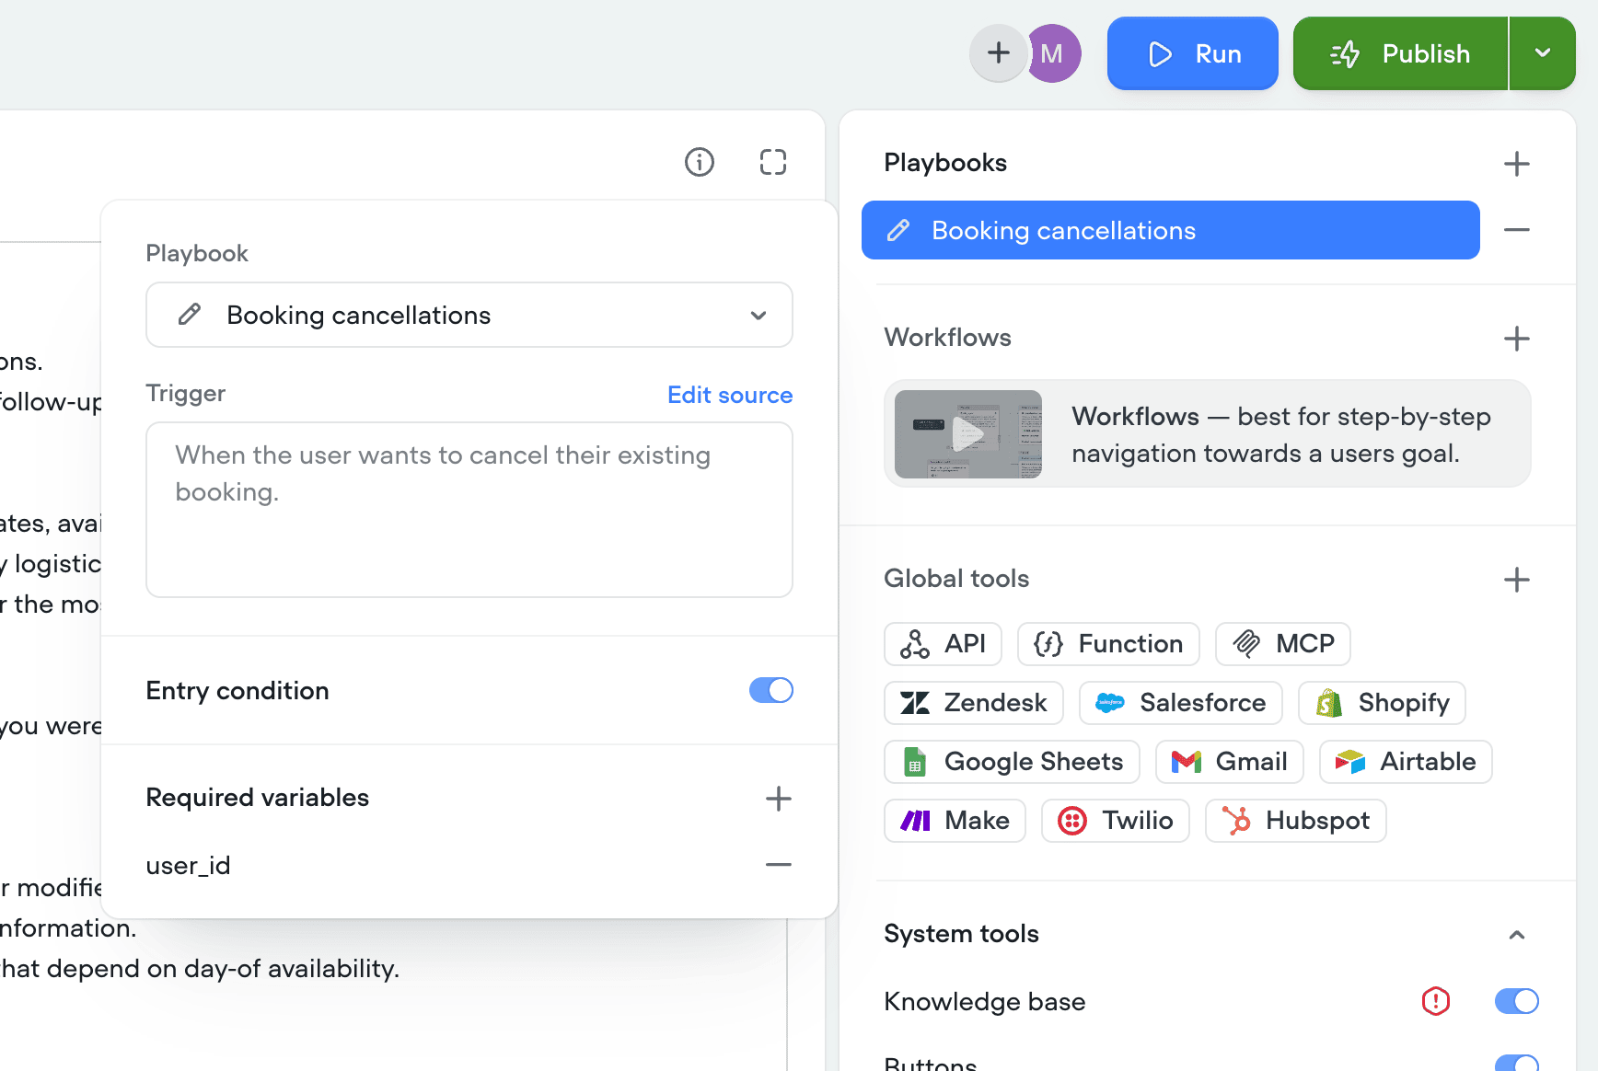Select Booking cancellations in Playbooks list
This screenshot has width=1598, height=1071.
point(1171,230)
